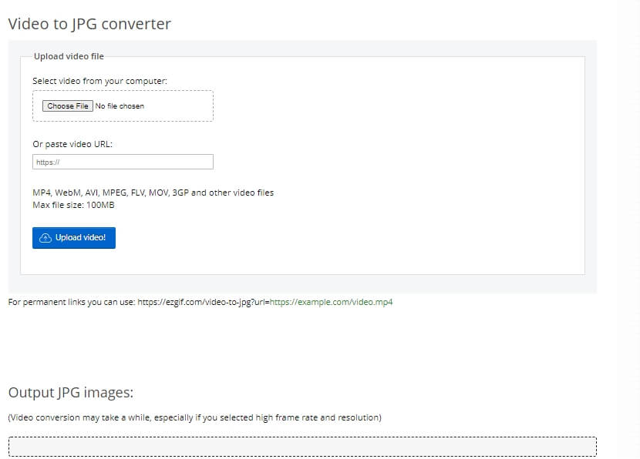The height and width of the screenshot is (459, 640).
Task: Click 'Select video from your computer:' label
Action: point(100,81)
